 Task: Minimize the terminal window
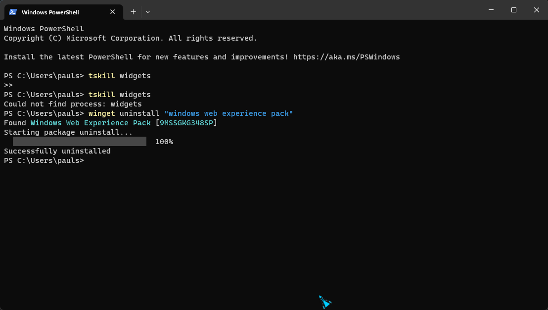pos(491,10)
